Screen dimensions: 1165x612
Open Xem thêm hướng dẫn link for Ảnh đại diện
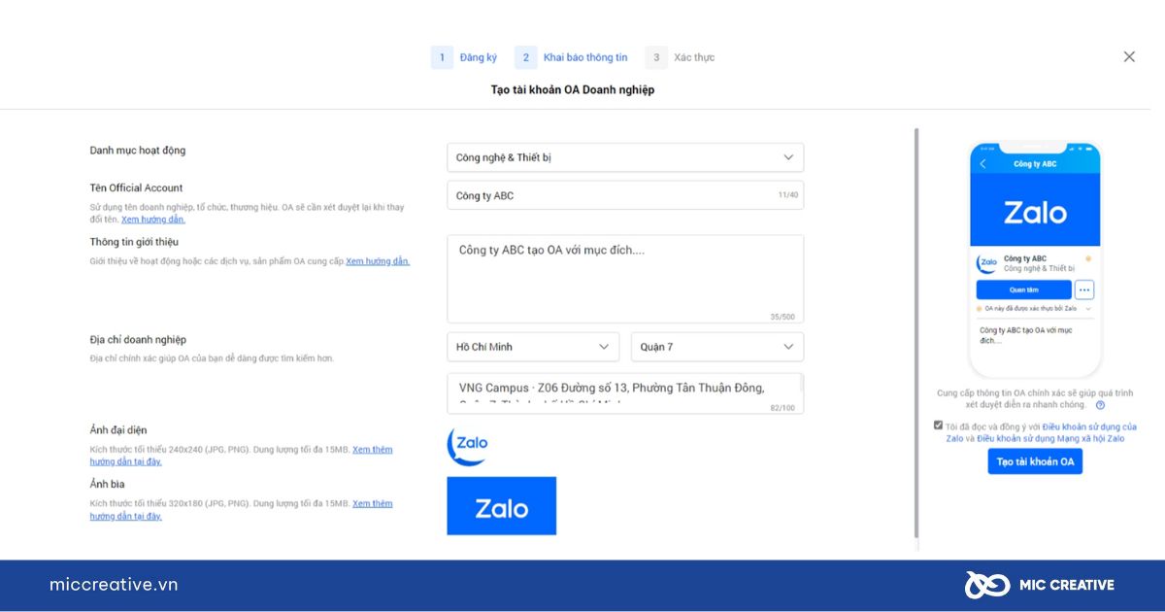click(241, 456)
